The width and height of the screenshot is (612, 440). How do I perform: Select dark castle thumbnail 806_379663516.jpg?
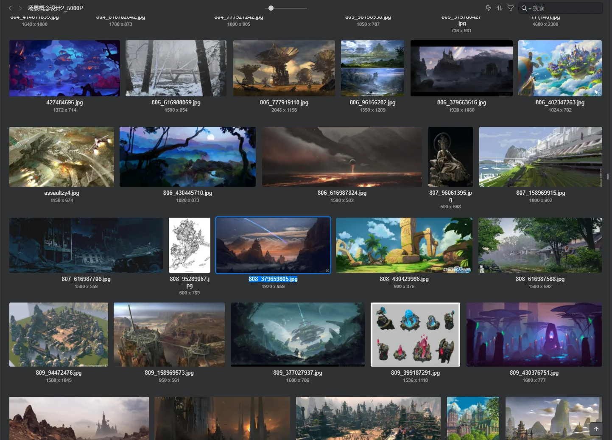[461, 68]
